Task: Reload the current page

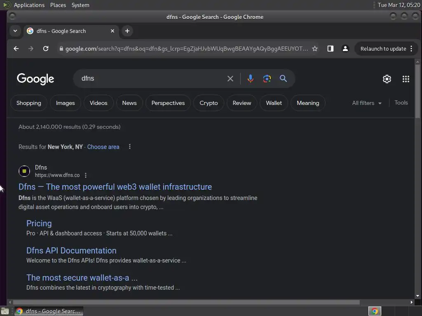Action: click(x=46, y=49)
